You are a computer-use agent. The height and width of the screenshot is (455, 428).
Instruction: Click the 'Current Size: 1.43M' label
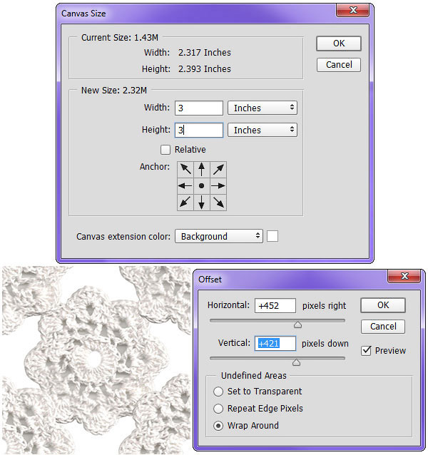pyautogui.click(x=120, y=38)
